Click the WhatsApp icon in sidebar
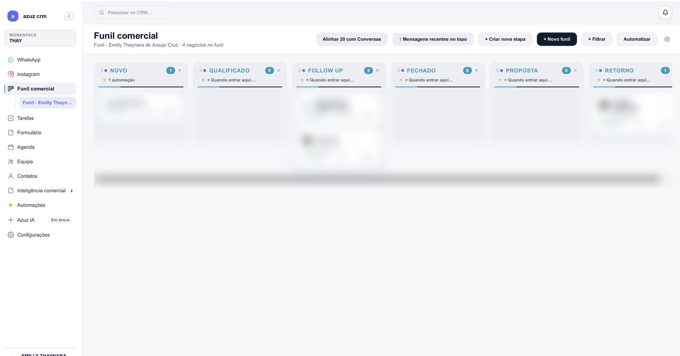The height and width of the screenshot is (356, 680). pos(11,60)
